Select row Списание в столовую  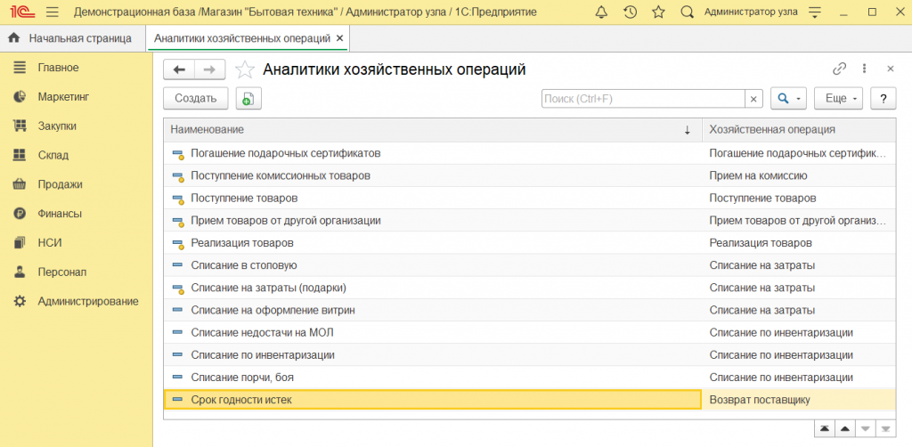point(529,265)
